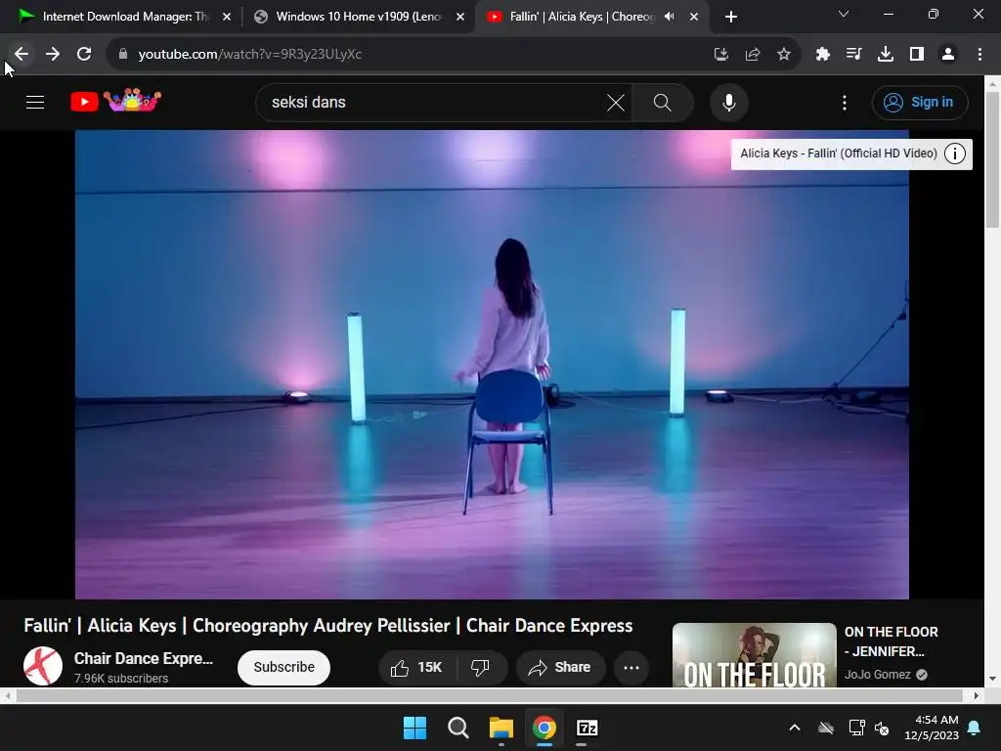Image resolution: width=1001 pixels, height=751 pixels.
Task: Reload the YouTube page
Action: tap(84, 55)
